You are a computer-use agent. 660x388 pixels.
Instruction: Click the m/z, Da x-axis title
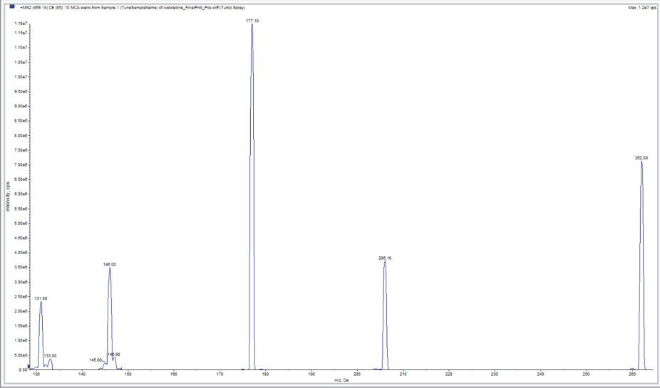coord(341,381)
